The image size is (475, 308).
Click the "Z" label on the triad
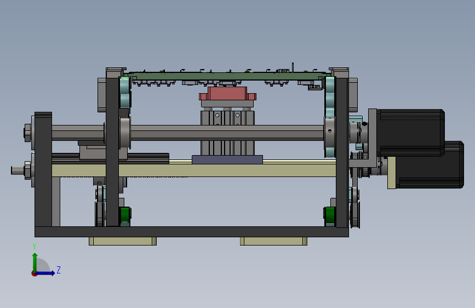[59, 270]
